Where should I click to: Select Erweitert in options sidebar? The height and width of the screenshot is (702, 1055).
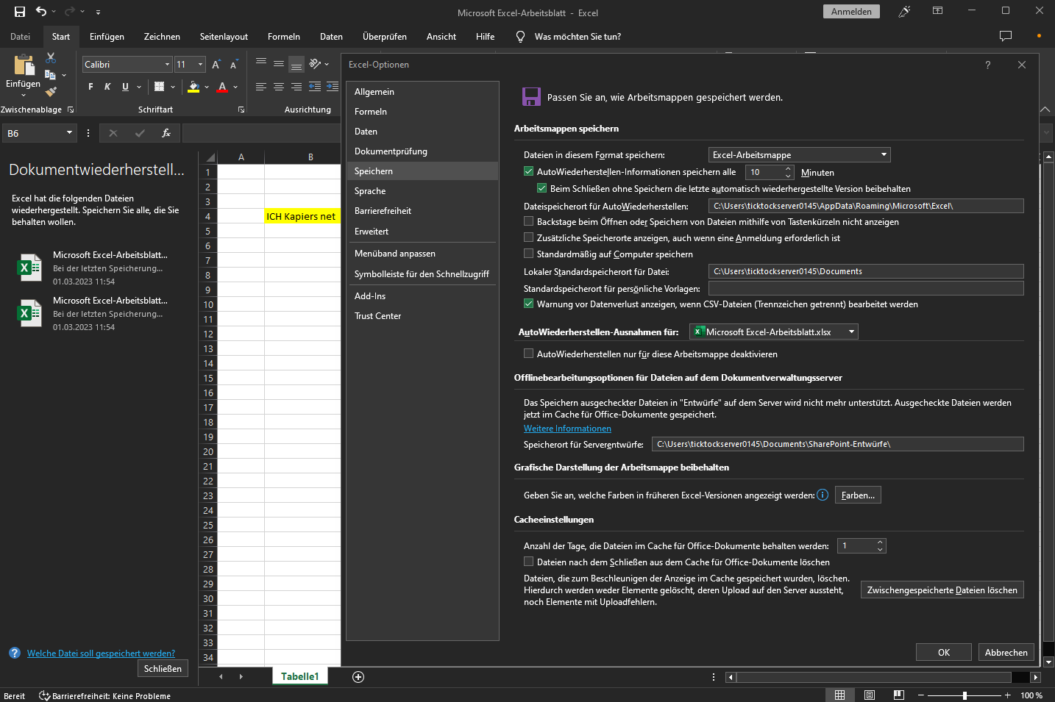(422, 232)
